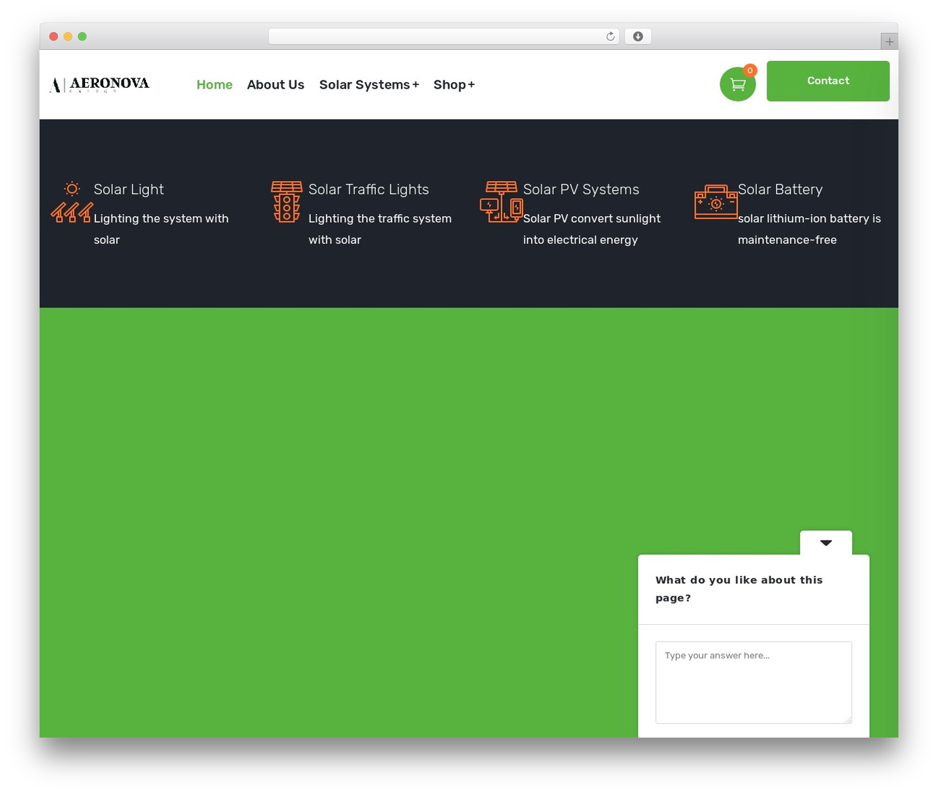Go to the Home page
This screenshot has width=938, height=794.
(214, 85)
